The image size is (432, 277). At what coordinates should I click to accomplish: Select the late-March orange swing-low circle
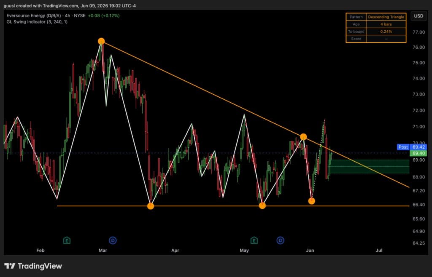point(151,206)
